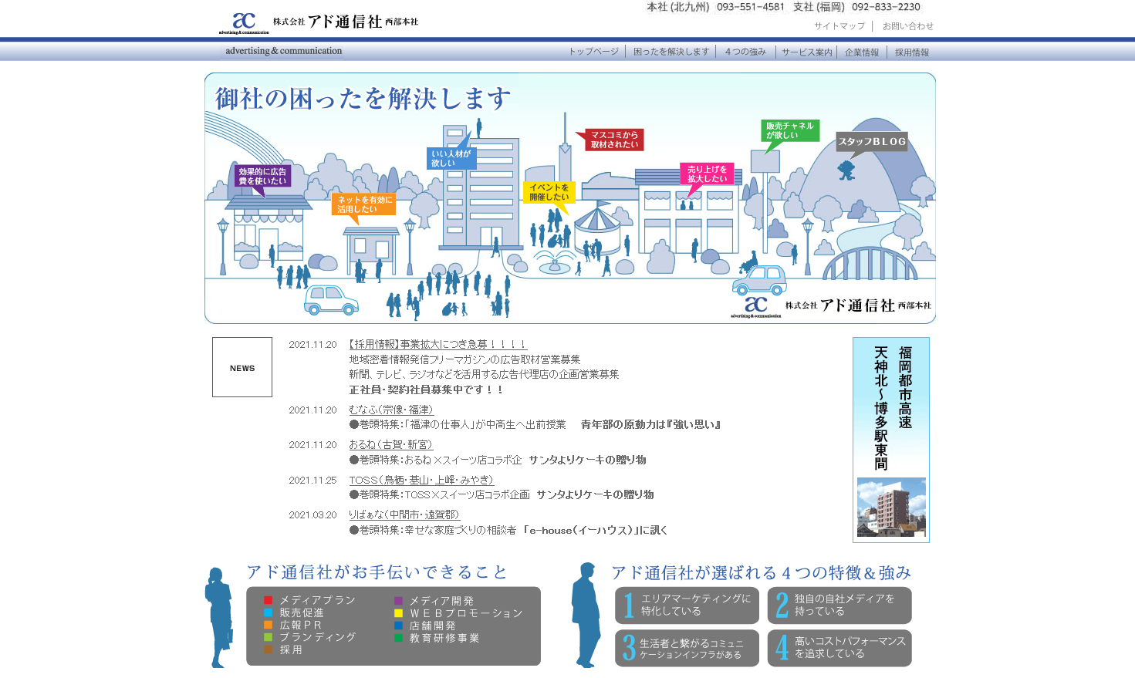This screenshot has width=1135, height=678.
Task: Open the スタッフBLOG bubble
Action: click(872, 141)
